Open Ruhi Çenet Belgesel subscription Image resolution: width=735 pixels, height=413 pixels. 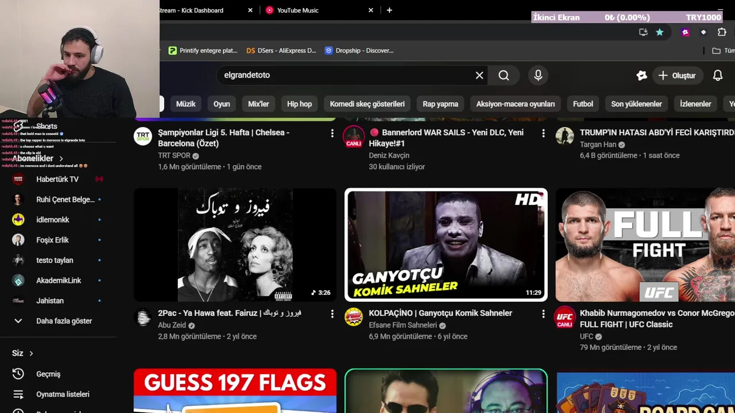[57, 200]
